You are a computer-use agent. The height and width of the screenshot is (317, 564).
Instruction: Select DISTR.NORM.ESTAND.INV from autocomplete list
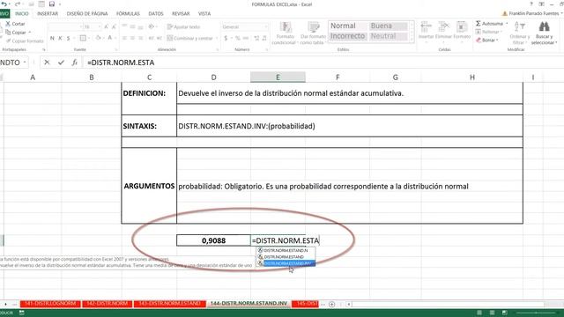(286, 263)
